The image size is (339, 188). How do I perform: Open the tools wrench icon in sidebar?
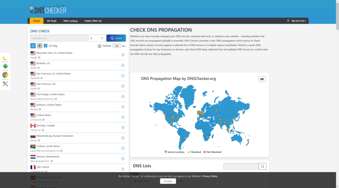tap(5, 84)
